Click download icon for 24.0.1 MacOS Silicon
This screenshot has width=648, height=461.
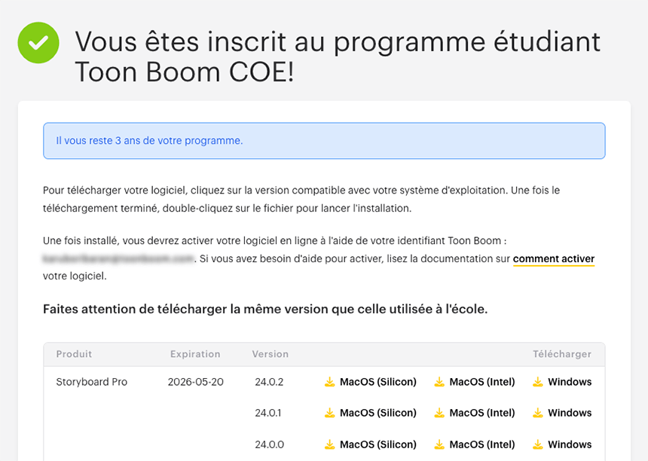tap(329, 413)
